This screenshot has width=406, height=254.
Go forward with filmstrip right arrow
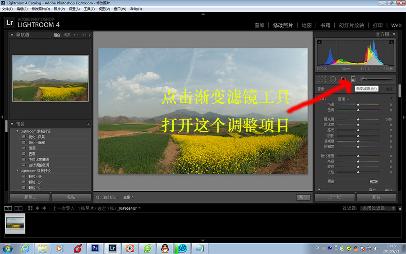click(x=44, y=208)
